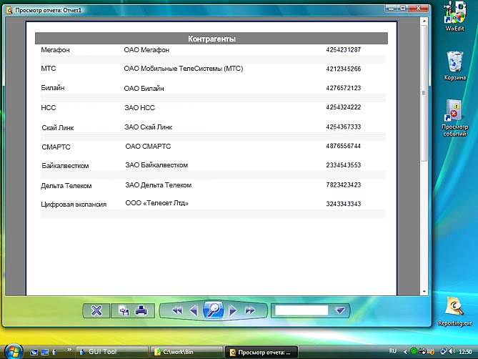Jump to the last page
Viewport: 478px width, 359px height.
[x=249, y=311]
